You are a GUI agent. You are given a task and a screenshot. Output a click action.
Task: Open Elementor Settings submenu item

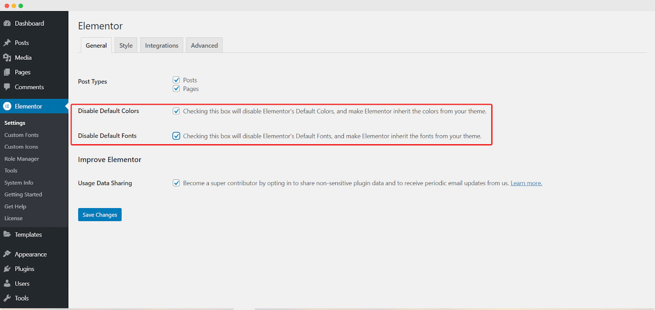(15, 123)
